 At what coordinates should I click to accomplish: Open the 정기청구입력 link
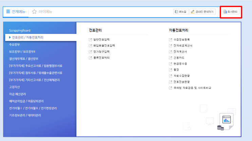point(101,52)
